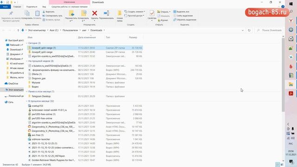The height and width of the screenshot is (167, 297).
Task: Click the file list vertical scrollbar
Action: (283, 75)
